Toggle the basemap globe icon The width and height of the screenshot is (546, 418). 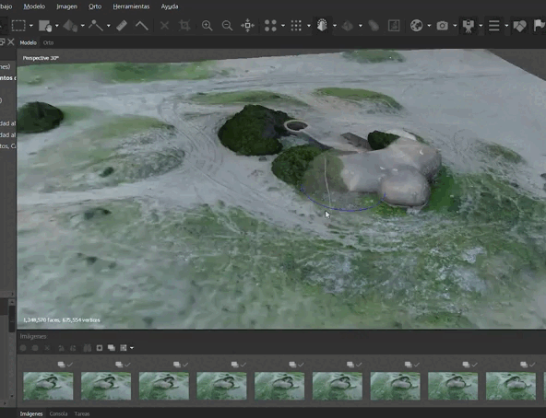coord(417,26)
